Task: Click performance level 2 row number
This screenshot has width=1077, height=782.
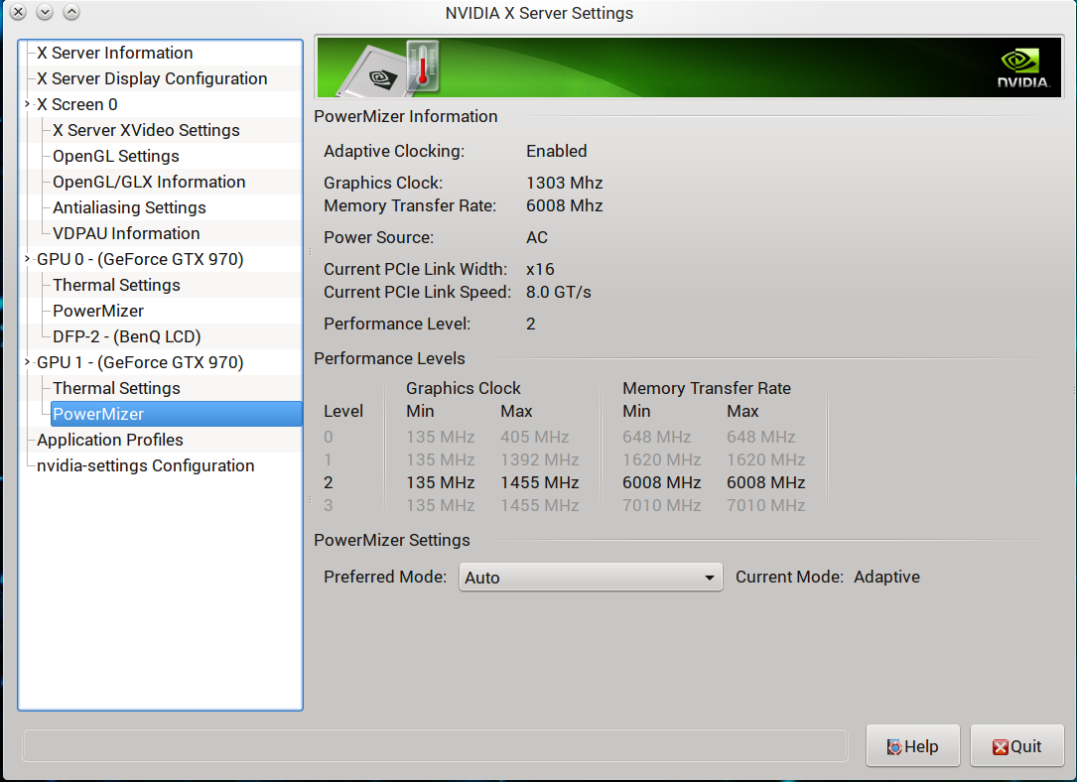Action: [329, 482]
